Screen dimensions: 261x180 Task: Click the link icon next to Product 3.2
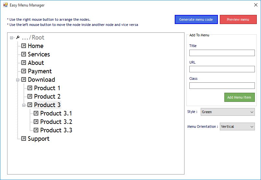(36, 122)
